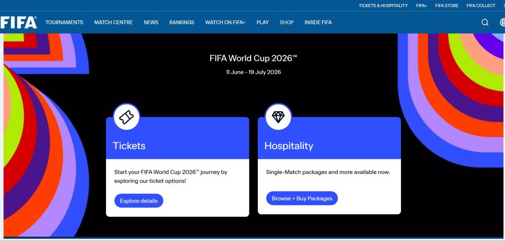Screen dimensions: 505x242
Task: Click the ticket icon above Tickets
Action: point(127,117)
